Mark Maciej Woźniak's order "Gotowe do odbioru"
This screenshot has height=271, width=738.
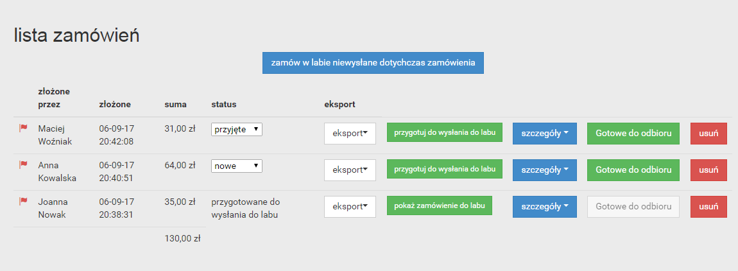633,134
